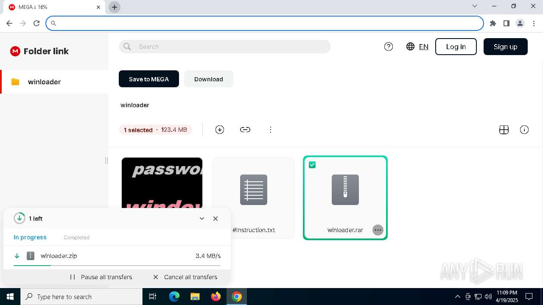This screenshot has height=305, width=543.
Task: Click the Windows Start button
Action: click(10, 297)
